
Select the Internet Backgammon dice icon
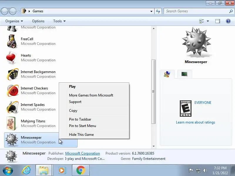click(12, 74)
